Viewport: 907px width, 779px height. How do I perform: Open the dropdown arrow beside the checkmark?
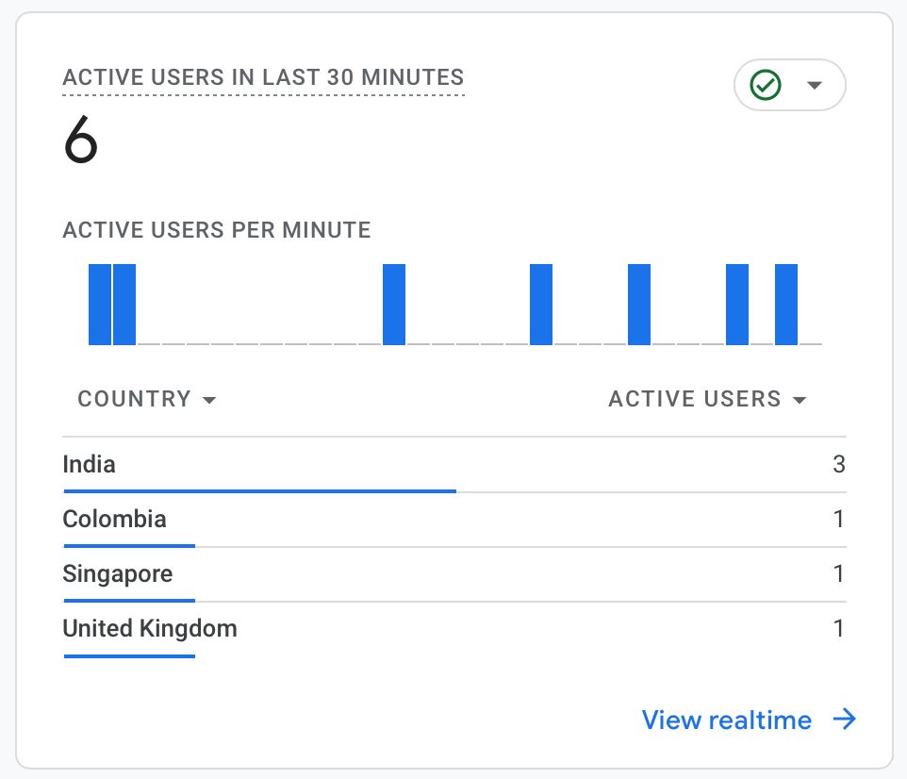[x=816, y=86]
